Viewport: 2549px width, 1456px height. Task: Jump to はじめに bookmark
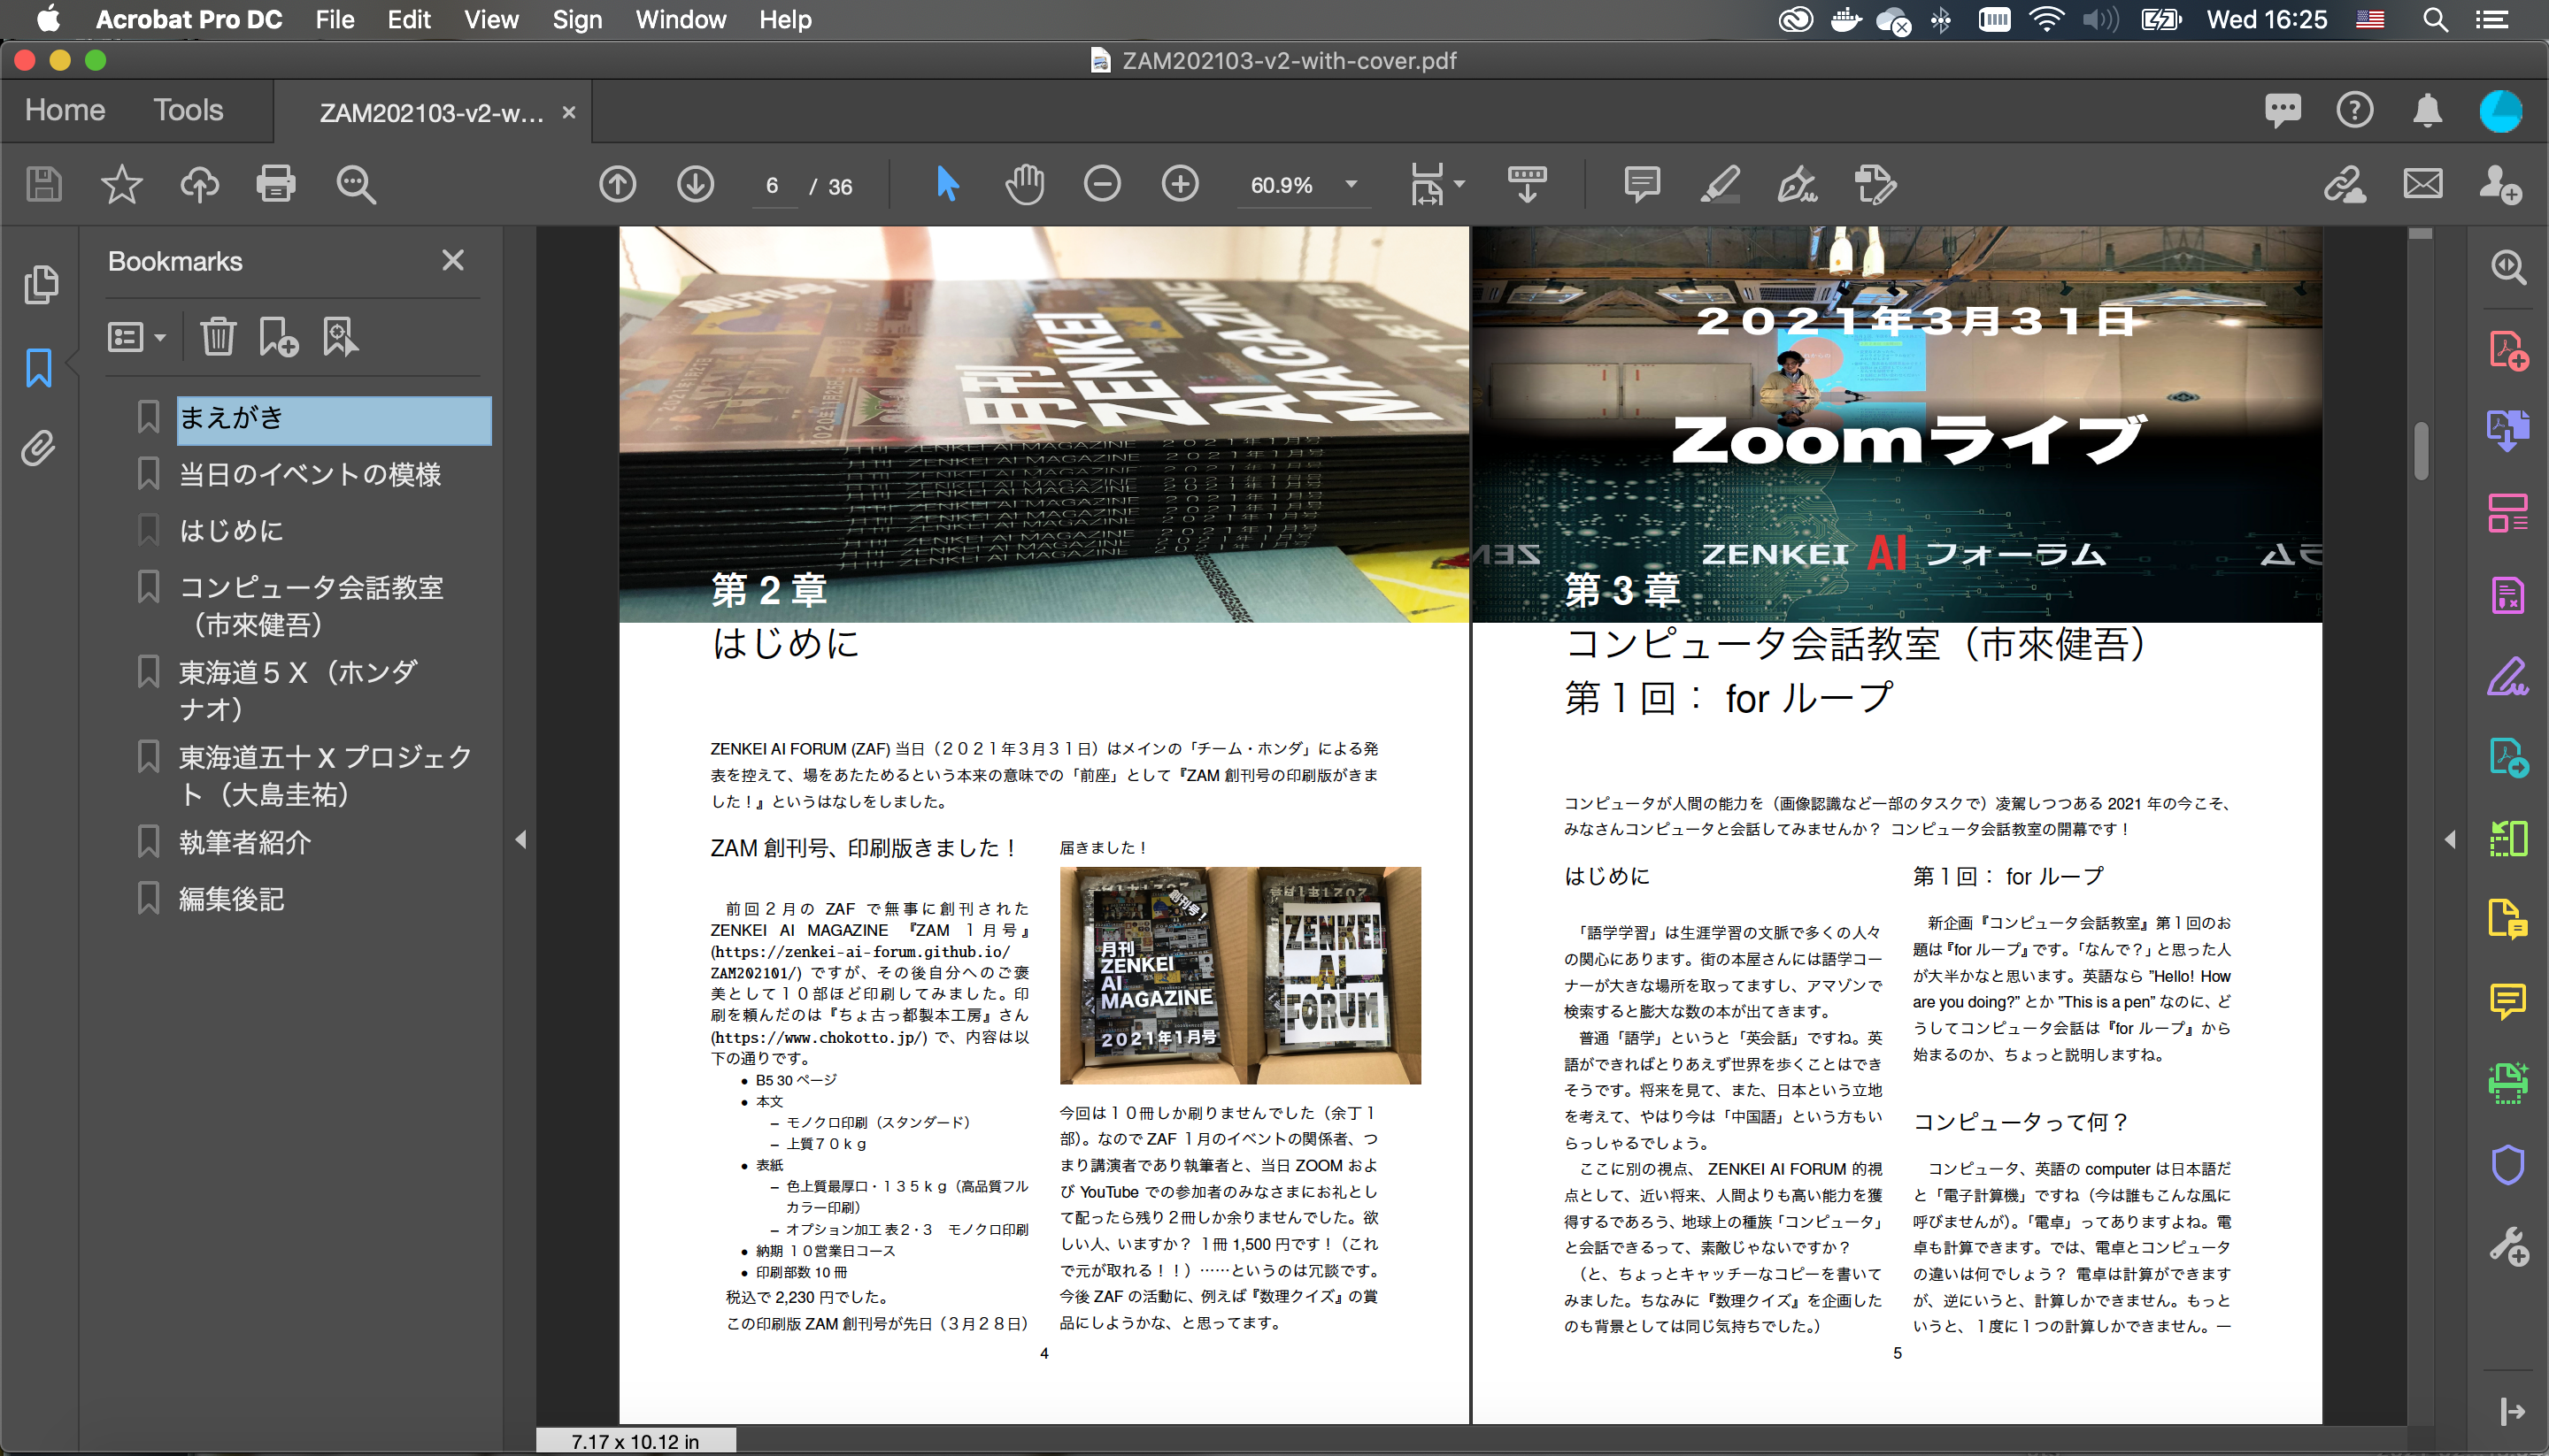click(231, 531)
